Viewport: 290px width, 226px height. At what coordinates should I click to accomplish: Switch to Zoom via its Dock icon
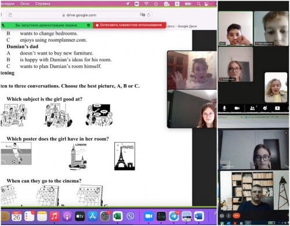point(148,216)
